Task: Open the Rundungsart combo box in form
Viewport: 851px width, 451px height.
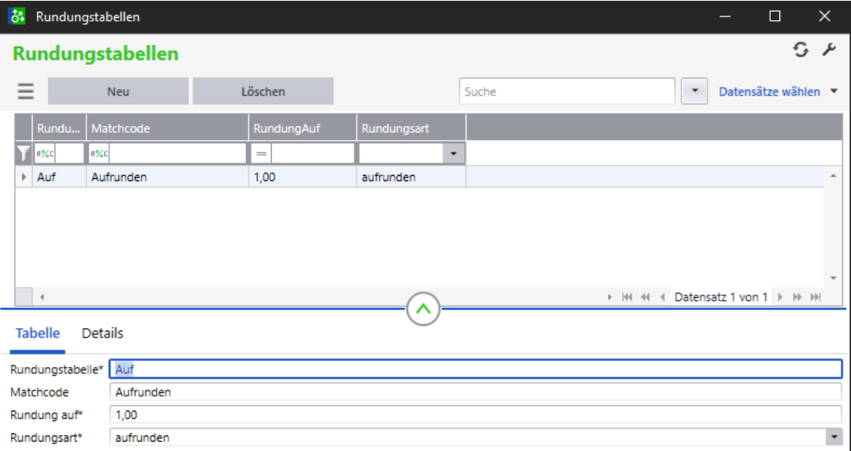Action: (834, 438)
